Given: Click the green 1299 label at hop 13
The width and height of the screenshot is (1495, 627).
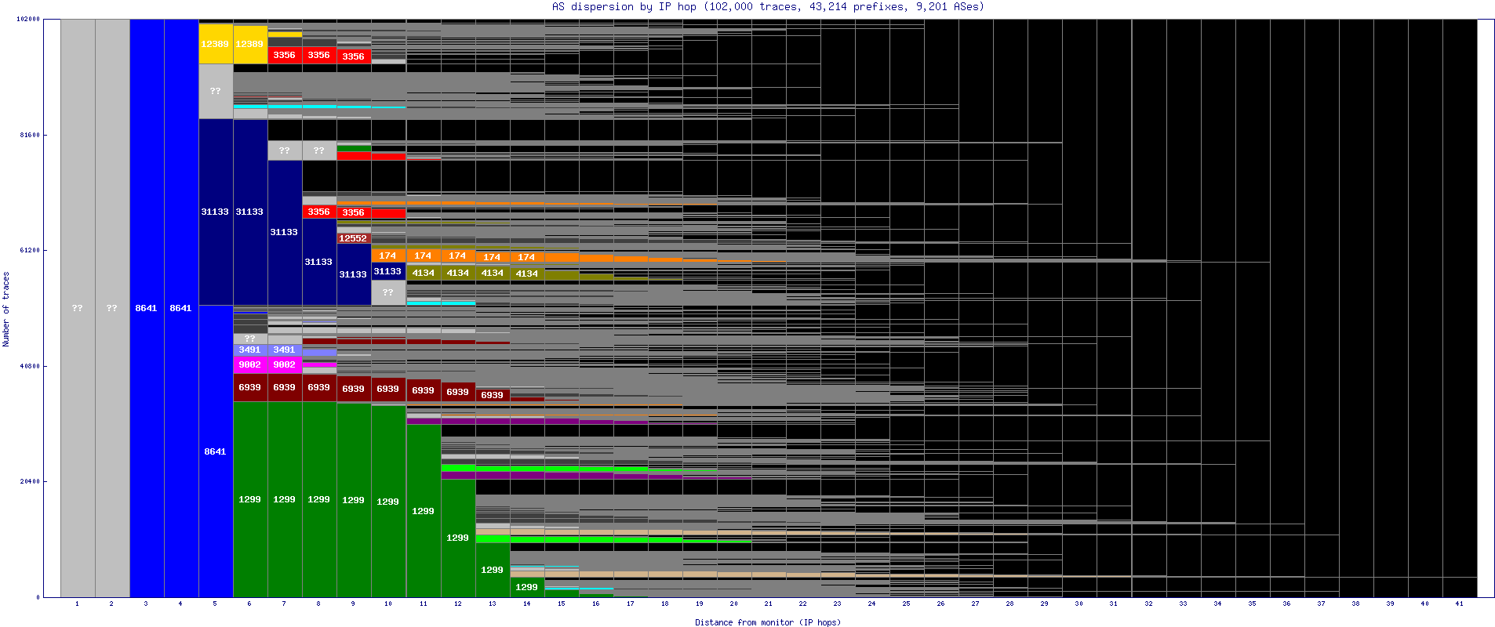Looking at the screenshot, I should click(x=492, y=570).
